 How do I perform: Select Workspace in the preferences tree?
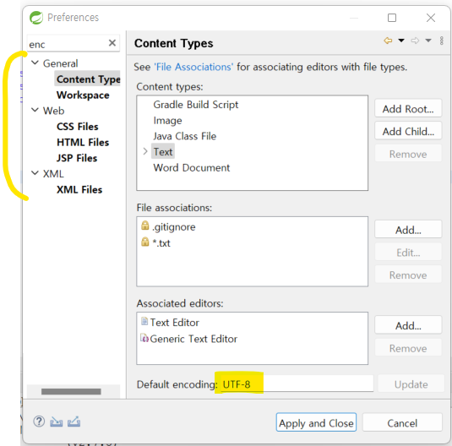(x=83, y=95)
